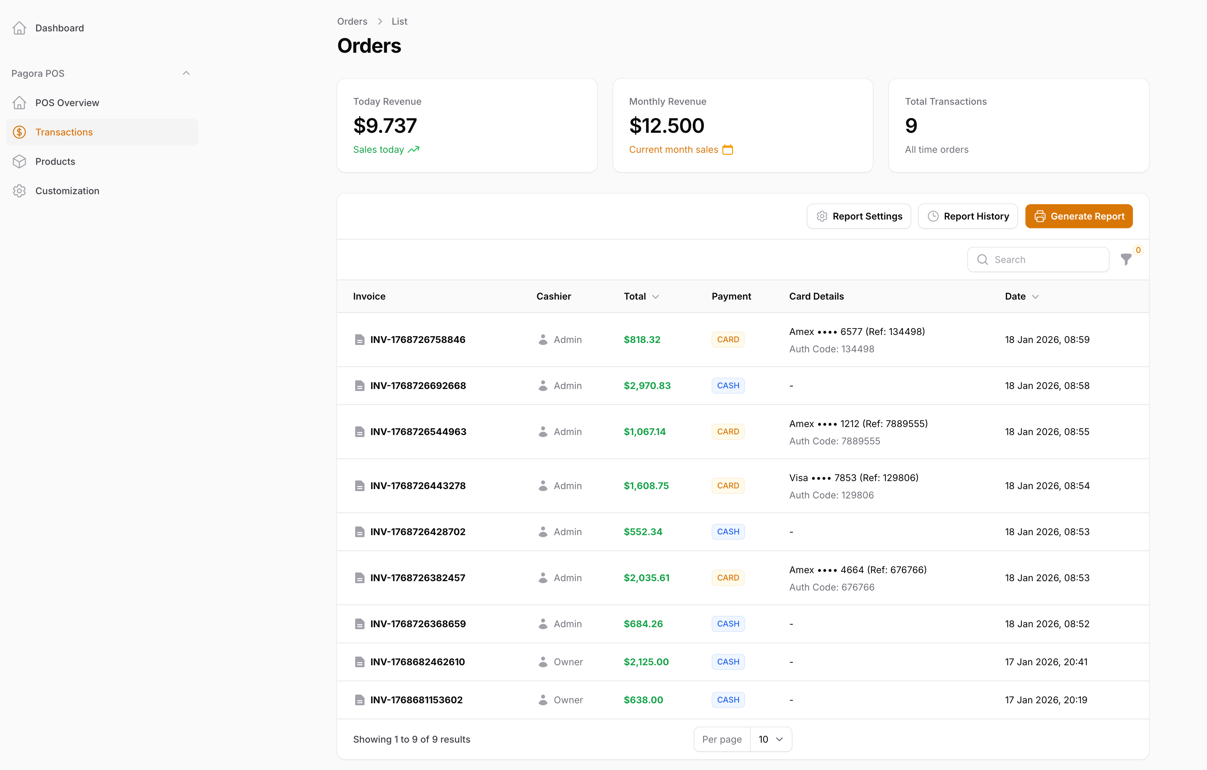Click the Dashboard home icon

[x=19, y=28]
